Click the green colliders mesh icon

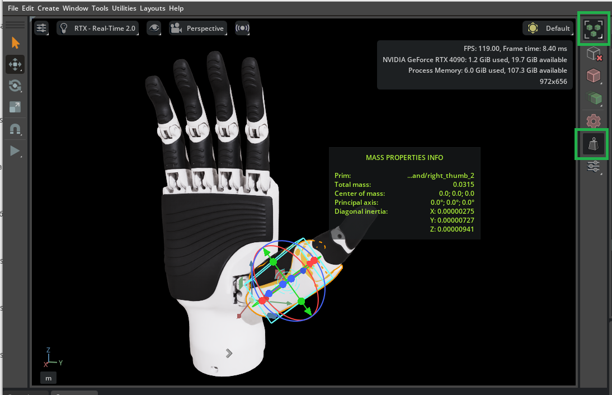point(593,98)
